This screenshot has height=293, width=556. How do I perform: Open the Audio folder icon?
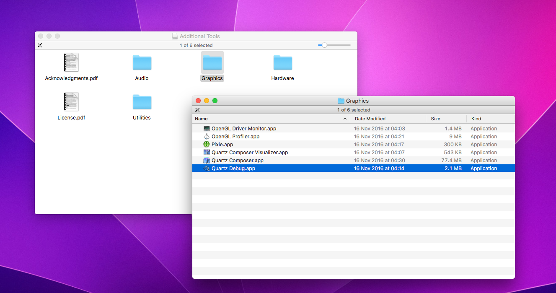click(142, 62)
